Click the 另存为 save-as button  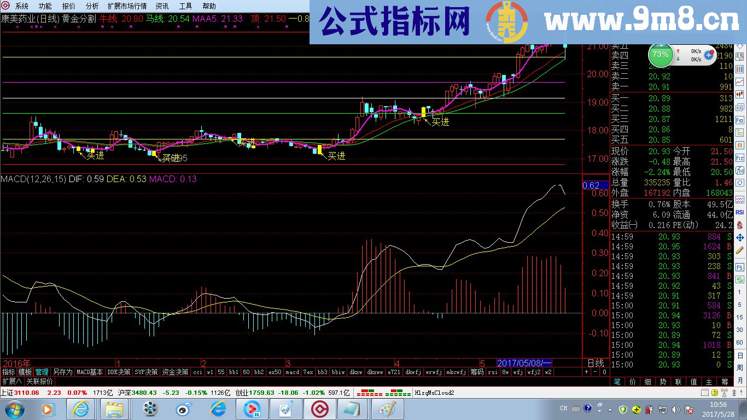click(62, 371)
